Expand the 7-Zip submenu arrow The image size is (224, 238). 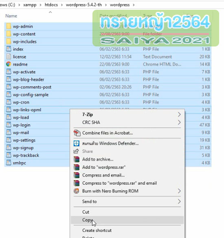[179, 115]
